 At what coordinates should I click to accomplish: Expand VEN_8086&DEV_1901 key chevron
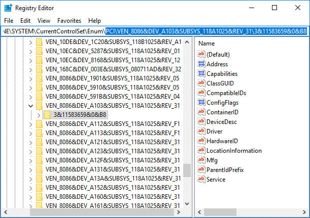tap(30, 79)
